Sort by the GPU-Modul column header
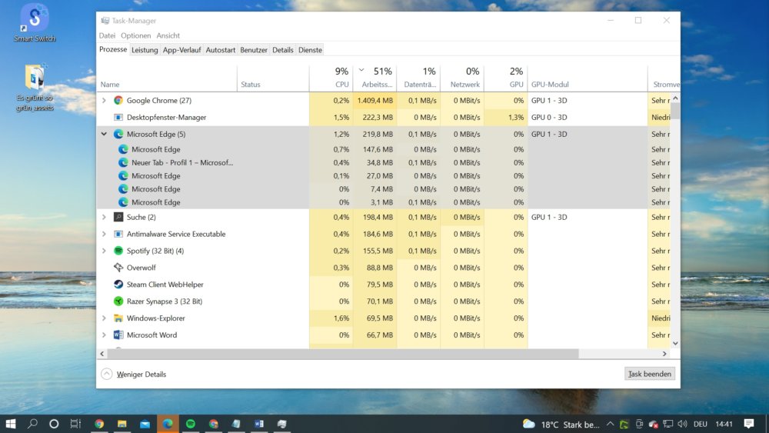The width and height of the screenshot is (769, 433). [588, 78]
